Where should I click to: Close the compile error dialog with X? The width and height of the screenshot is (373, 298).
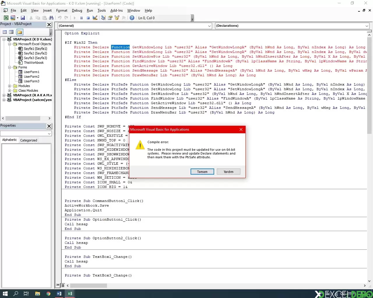pos(241,130)
